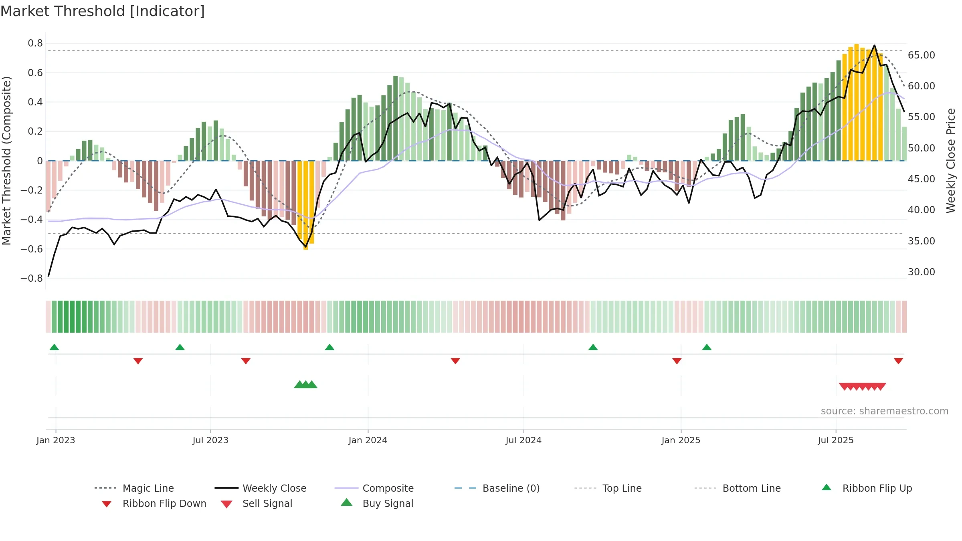
Task: Click the green triangle icon in Ribbon Flip Up legend
Action: click(827, 487)
